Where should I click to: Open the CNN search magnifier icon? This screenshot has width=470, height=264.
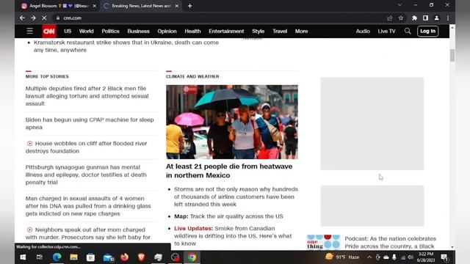(x=408, y=31)
